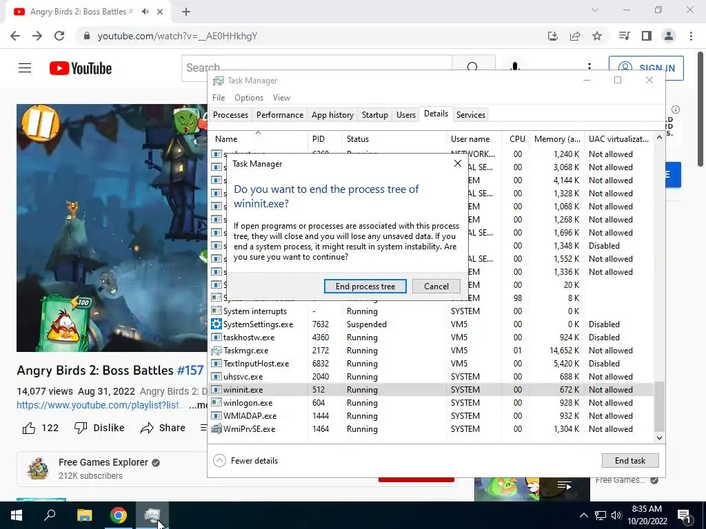The image size is (706, 529).
Task: Open the App history tab
Action: coord(332,115)
